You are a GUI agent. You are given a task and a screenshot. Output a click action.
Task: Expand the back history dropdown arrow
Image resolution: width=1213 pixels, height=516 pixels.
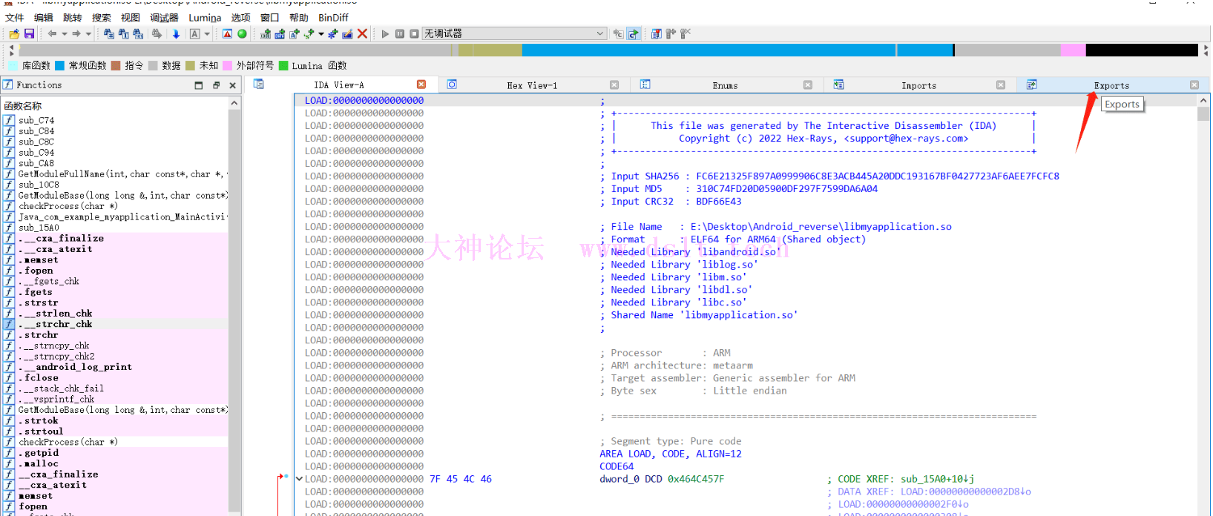coord(65,34)
